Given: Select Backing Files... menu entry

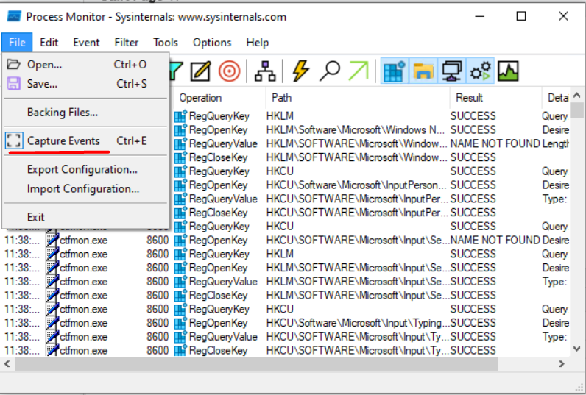Looking at the screenshot, I should (85, 112).
